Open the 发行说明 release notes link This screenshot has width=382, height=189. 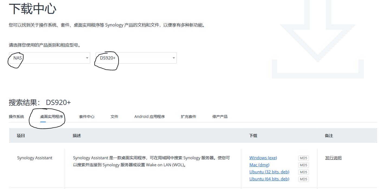333,158
